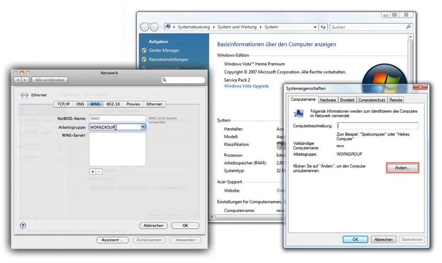The height and width of the screenshot is (263, 442).
Task: Click the Vista Explorer back button
Action: (145, 27)
